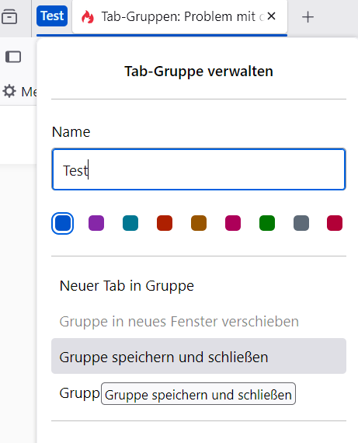Open the Firefox View icon in the tab bar
Viewport: 358px width, 443px height.
click(x=9, y=16)
